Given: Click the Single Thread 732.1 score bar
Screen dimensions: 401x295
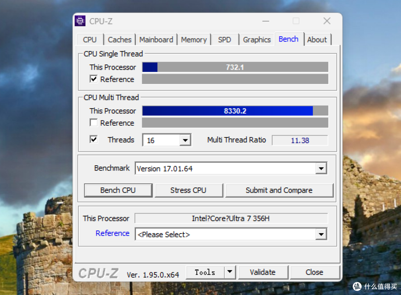Looking at the screenshot, I should point(235,67).
